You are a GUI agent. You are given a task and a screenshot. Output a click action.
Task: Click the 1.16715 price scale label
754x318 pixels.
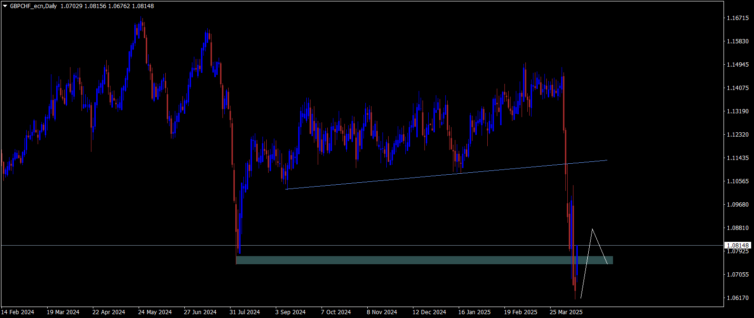pos(737,18)
